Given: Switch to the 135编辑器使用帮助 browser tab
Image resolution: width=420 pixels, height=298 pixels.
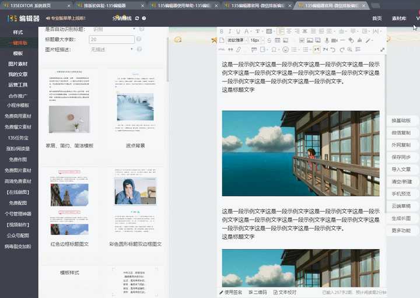Looking at the screenshot, I should click(x=183, y=5).
